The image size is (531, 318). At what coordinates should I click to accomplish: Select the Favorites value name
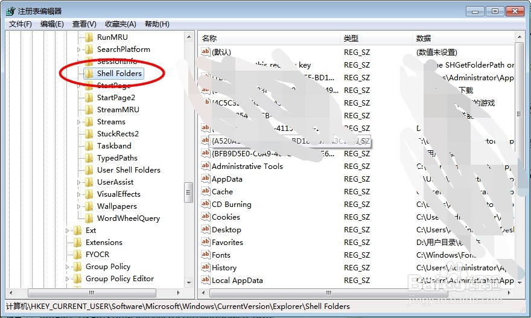[x=227, y=242]
